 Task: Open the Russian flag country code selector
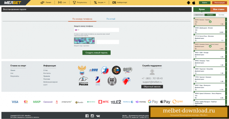click(76, 30)
